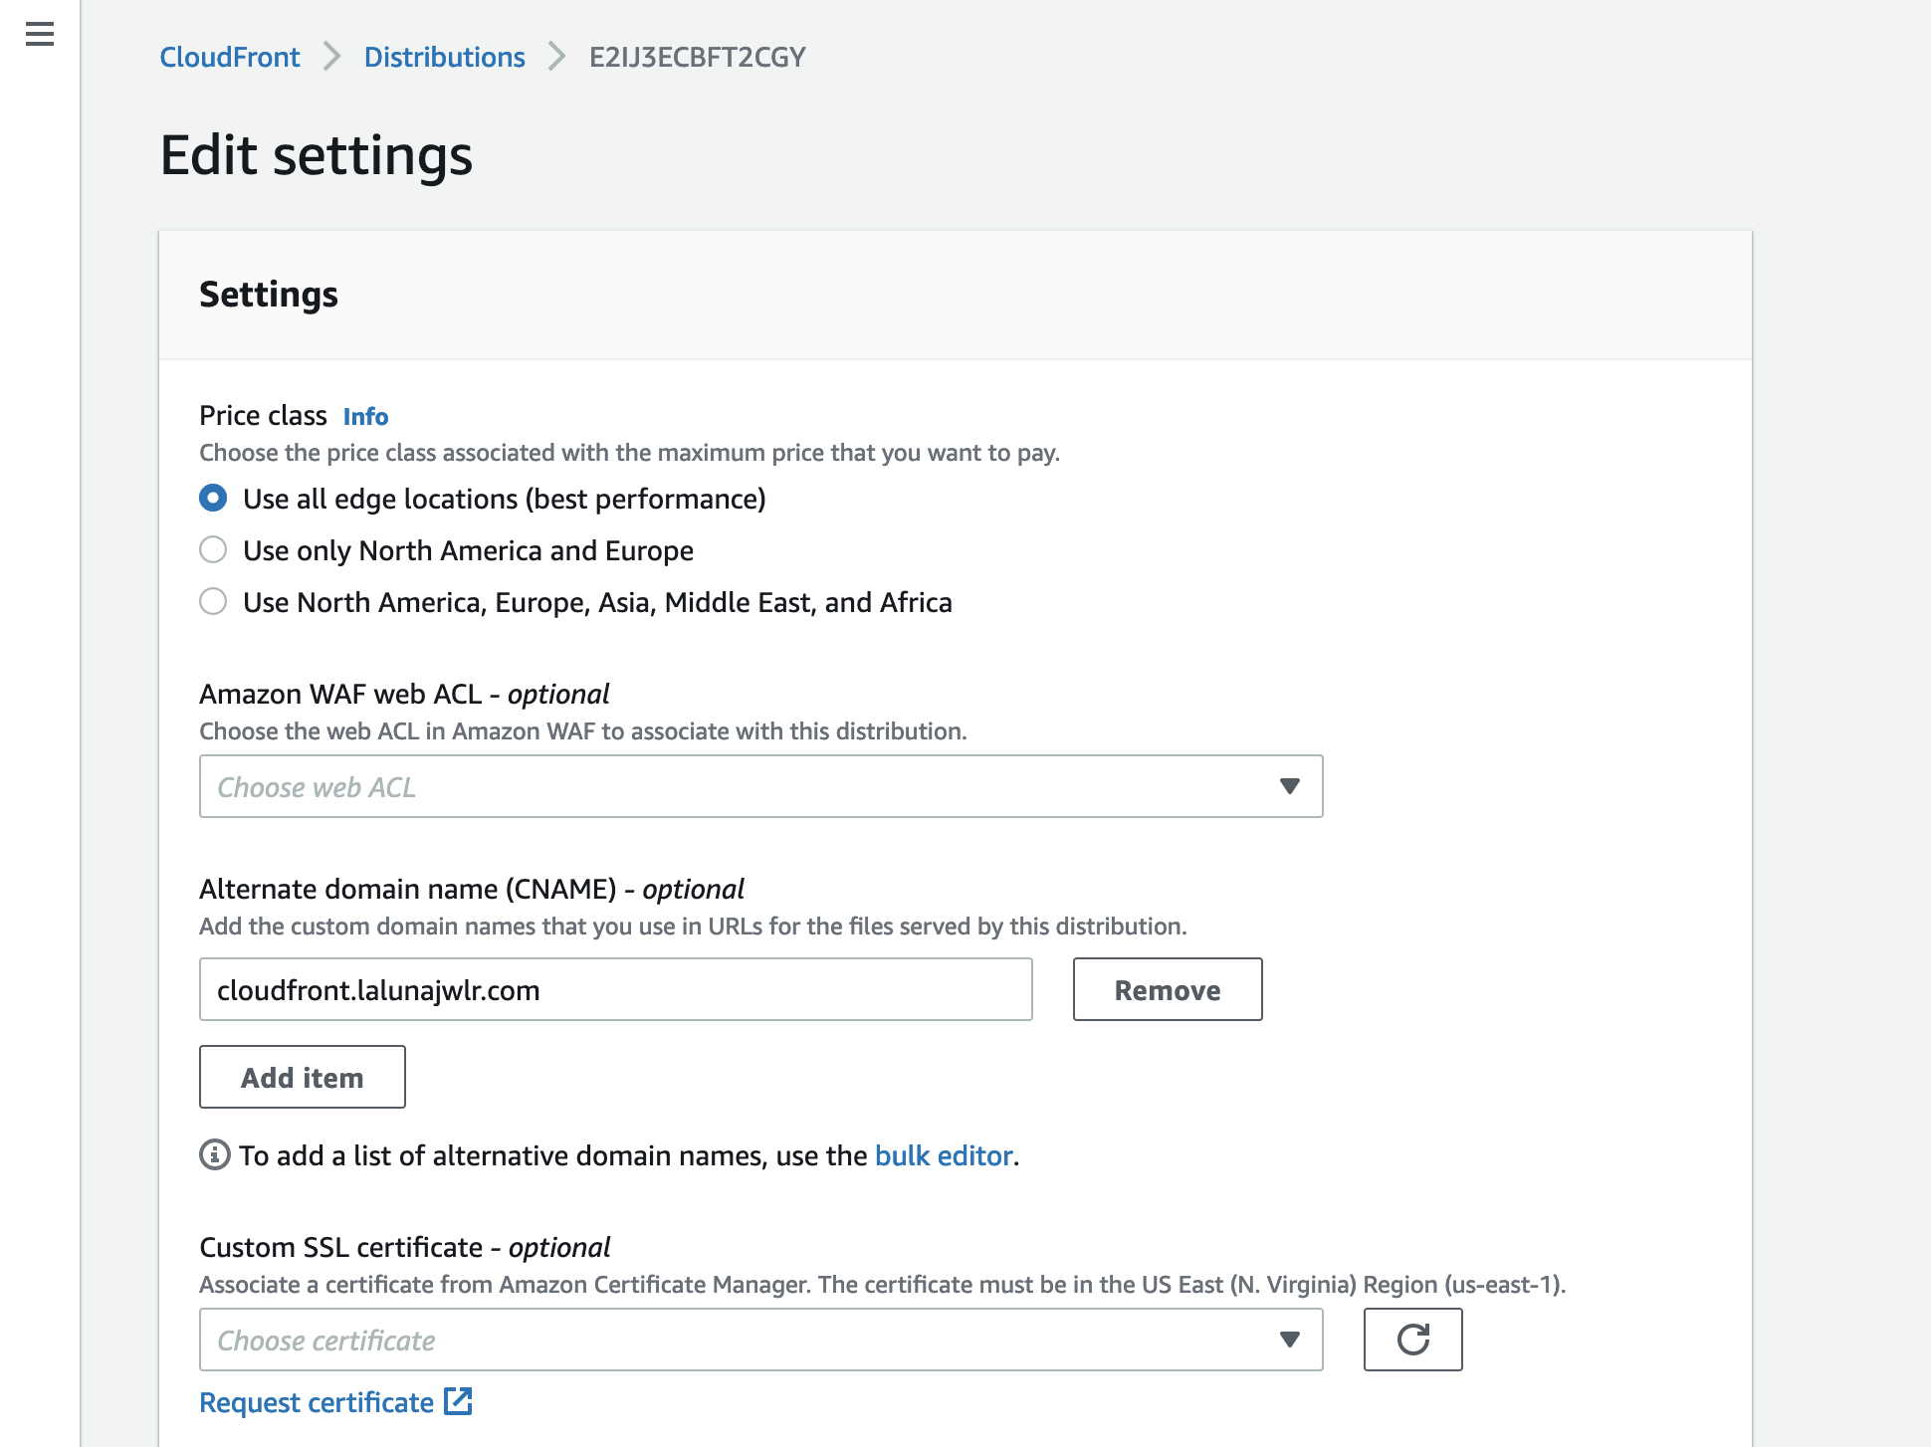This screenshot has width=1931, height=1447.
Task: Click the Remove CNAME button
Action: click(x=1168, y=989)
